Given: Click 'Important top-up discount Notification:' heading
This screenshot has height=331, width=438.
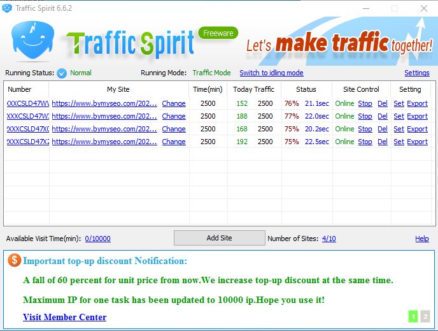Looking at the screenshot, I should click(x=105, y=261).
